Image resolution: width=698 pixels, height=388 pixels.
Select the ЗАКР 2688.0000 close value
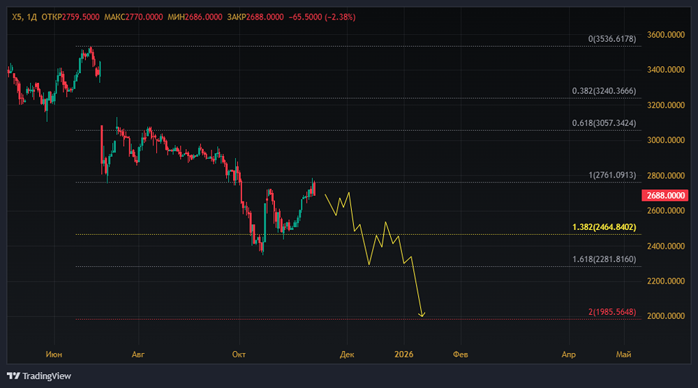tap(255, 17)
